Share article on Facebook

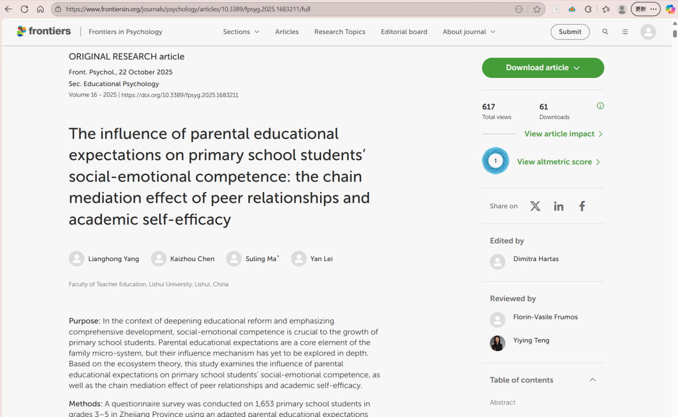pyautogui.click(x=582, y=206)
